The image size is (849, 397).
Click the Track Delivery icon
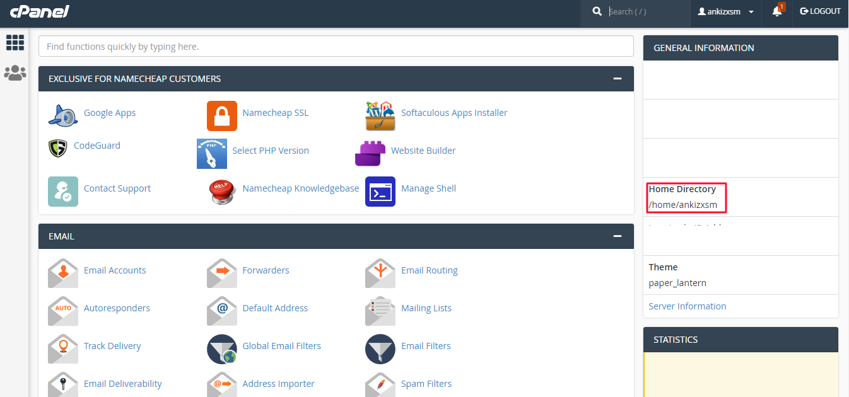coord(63,349)
